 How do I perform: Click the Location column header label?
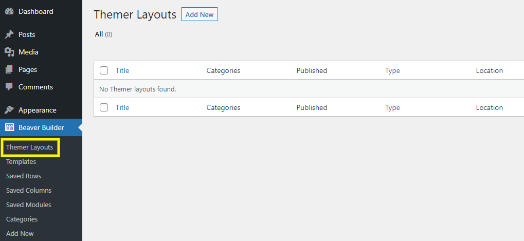tap(489, 70)
